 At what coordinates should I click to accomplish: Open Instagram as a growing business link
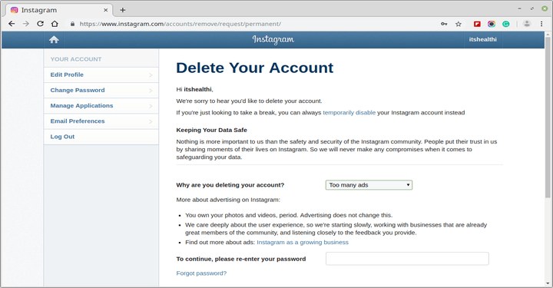[303, 242]
